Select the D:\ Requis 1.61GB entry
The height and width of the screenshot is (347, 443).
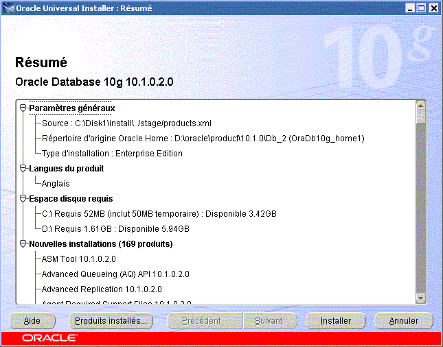pos(115,229)
